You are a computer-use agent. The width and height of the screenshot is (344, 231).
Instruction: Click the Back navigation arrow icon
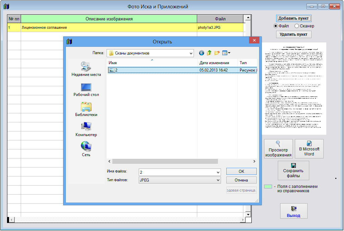click(201, 53)
